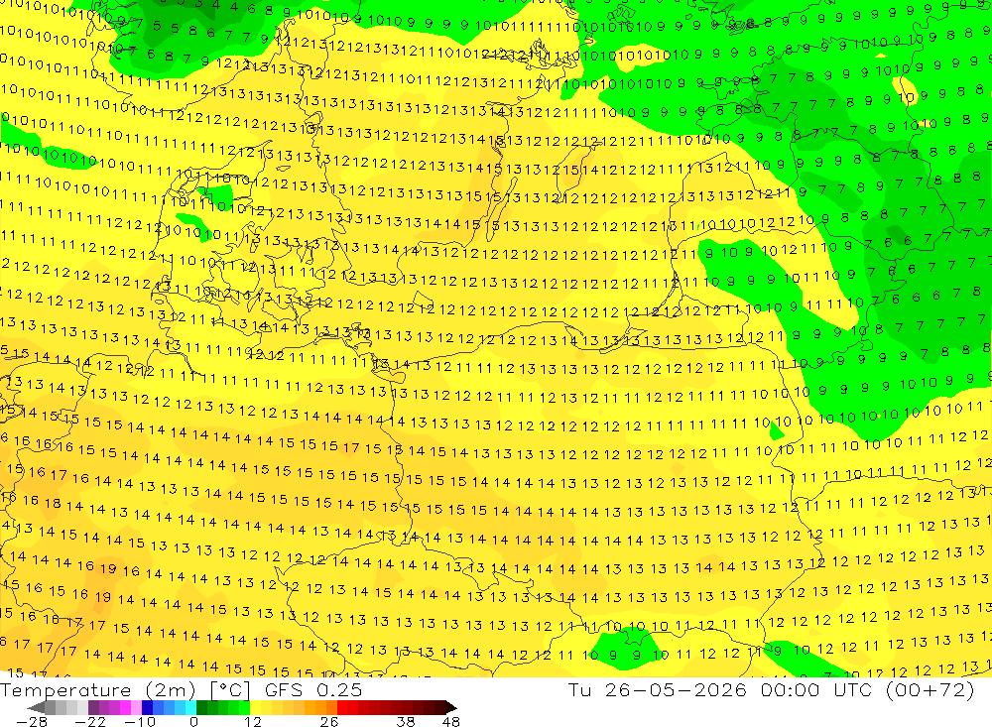Pick the bright red swatch above 26
The image size is (992, 727).
(x=343, y=707)
